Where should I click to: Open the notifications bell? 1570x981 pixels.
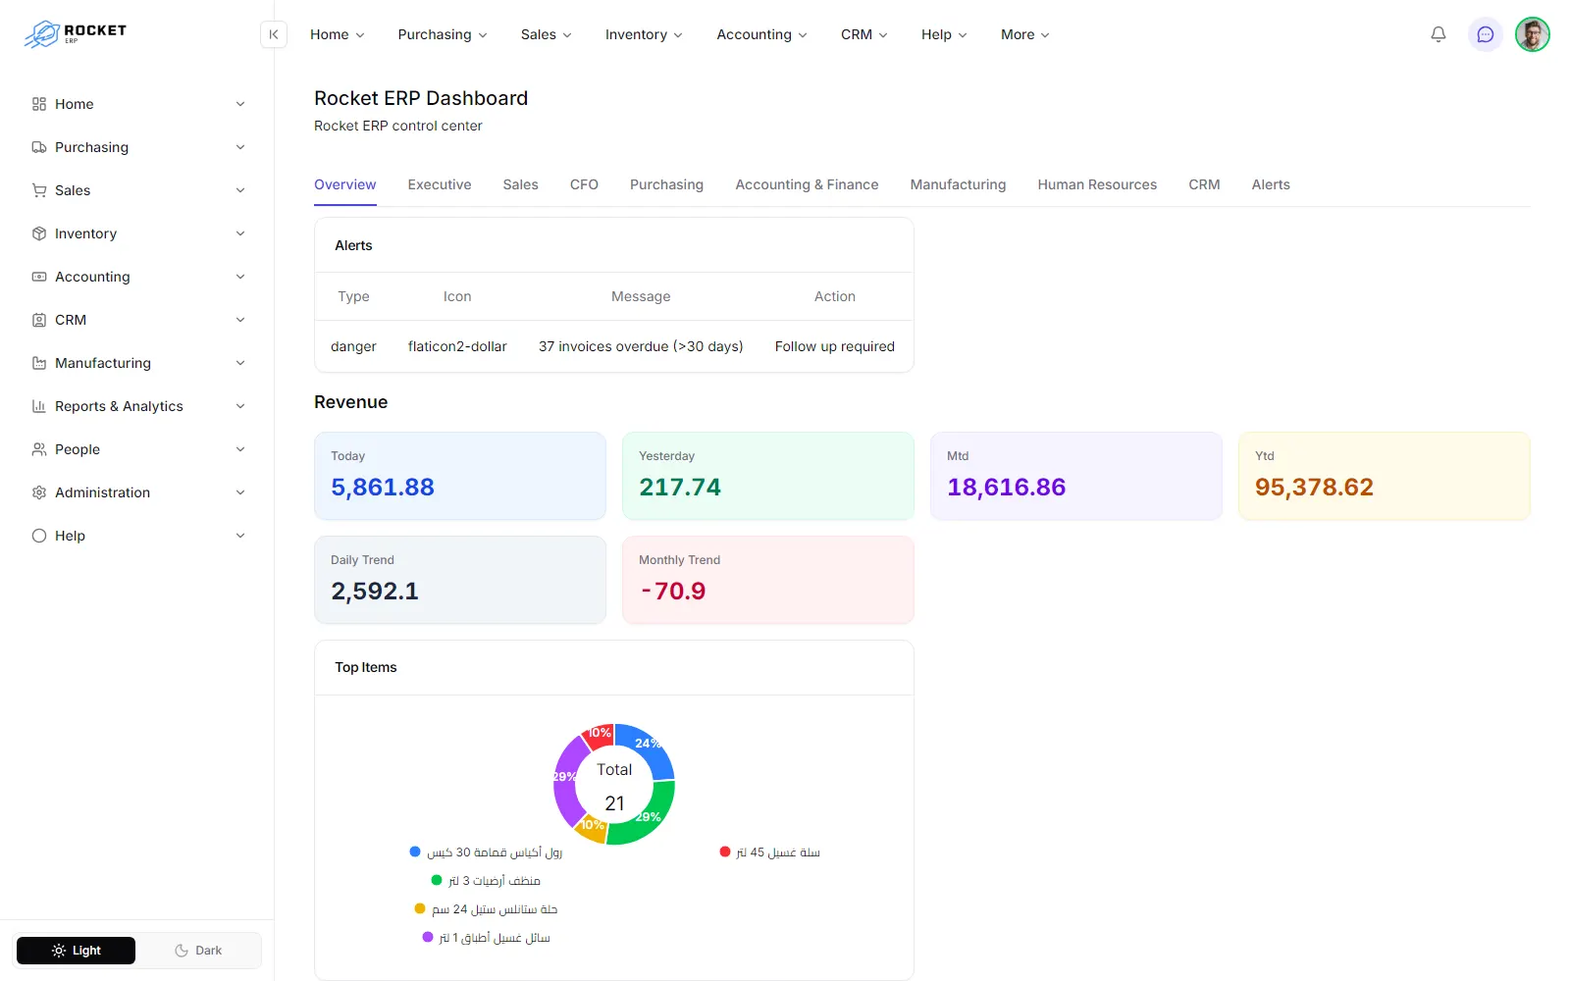(x=1439, y=34)
